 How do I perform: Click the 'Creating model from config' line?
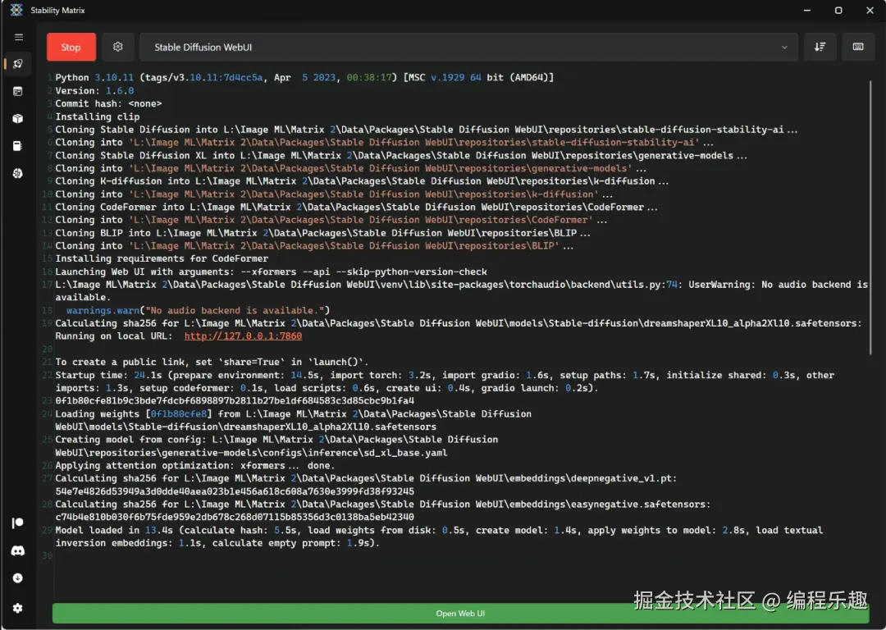click(x=276, y=445)
